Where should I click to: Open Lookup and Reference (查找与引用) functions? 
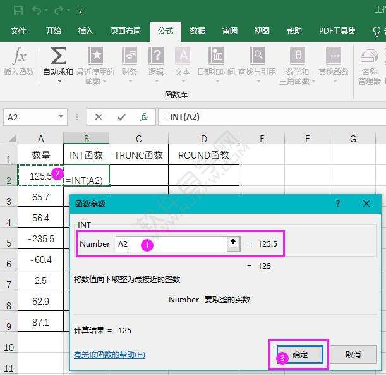click(x=256, y=57)
